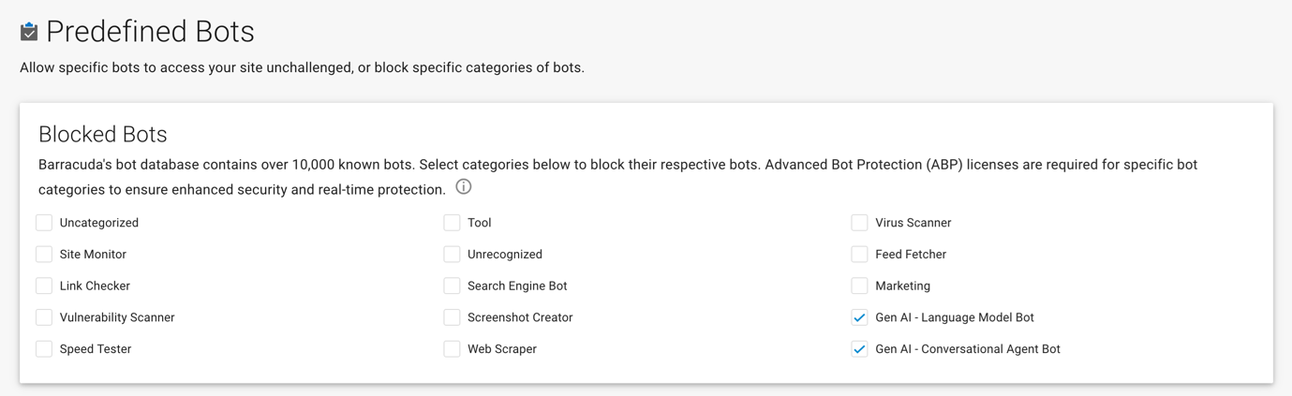Click the 'Barracuda's bot database' description text

(618, 177)
